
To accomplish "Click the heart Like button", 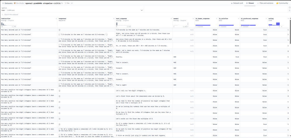I will tap(68, 3).
